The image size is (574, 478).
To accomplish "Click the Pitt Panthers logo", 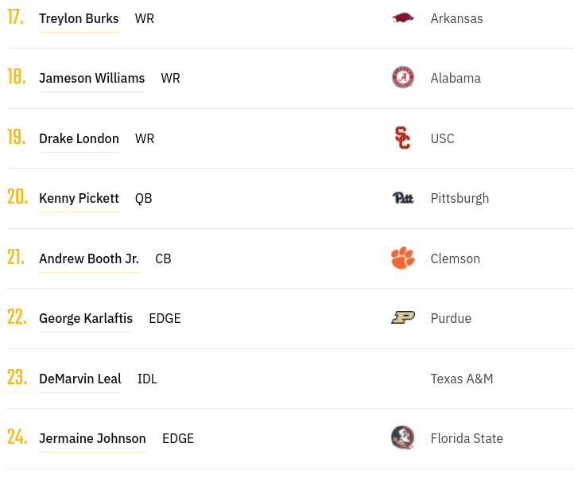I will pyautogui.click(x=403, y=198).
